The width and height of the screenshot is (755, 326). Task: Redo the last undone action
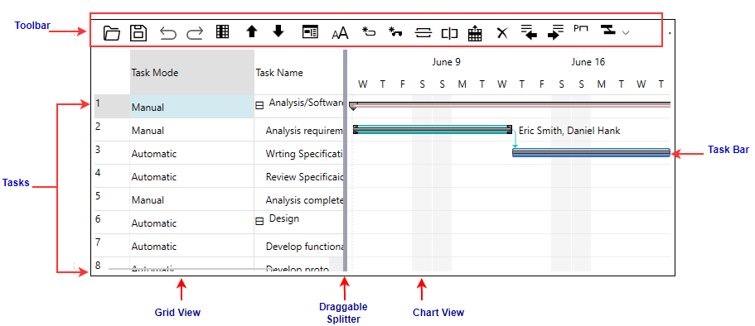(195, 33)
